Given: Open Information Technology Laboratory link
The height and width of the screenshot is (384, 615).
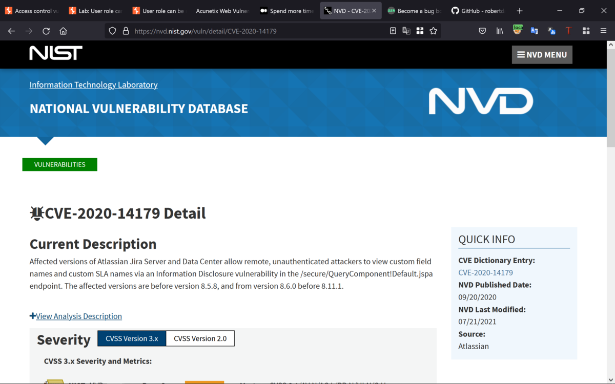Looking at the screenshot, I should 93,85.
